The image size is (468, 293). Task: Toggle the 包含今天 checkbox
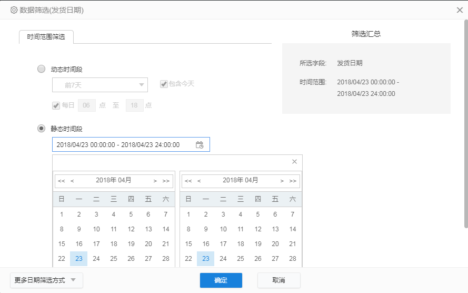pos(164,84)
